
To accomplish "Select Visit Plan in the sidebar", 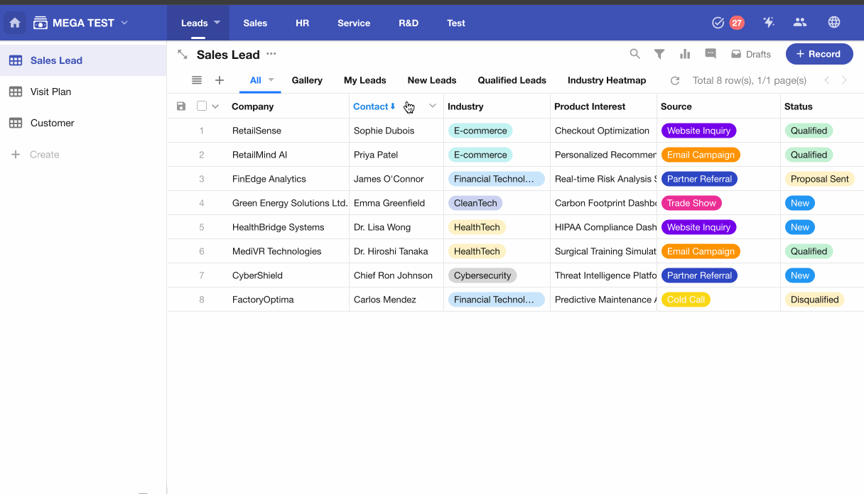I will click(x=50, y=92).
